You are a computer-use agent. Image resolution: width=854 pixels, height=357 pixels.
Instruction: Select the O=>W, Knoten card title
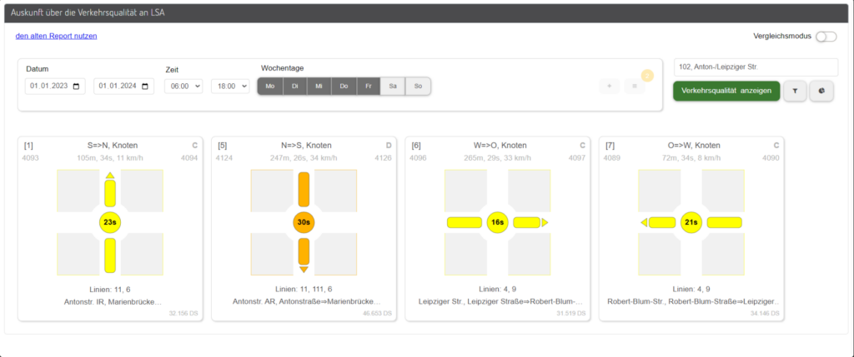click(x=695, y=146)
